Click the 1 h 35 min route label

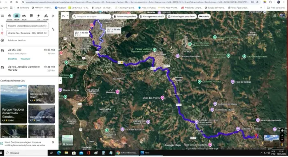coord(81,34)
